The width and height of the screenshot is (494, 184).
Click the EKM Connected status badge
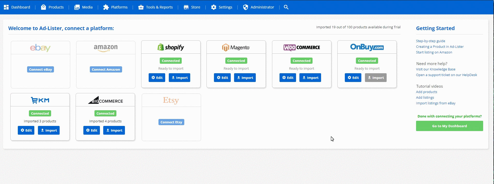click(40, 113)
